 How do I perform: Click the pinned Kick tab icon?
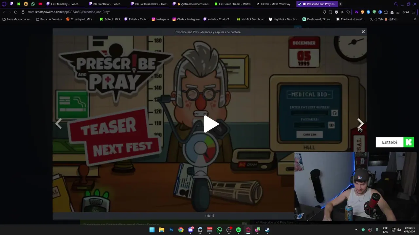click(x=19, y=4)
